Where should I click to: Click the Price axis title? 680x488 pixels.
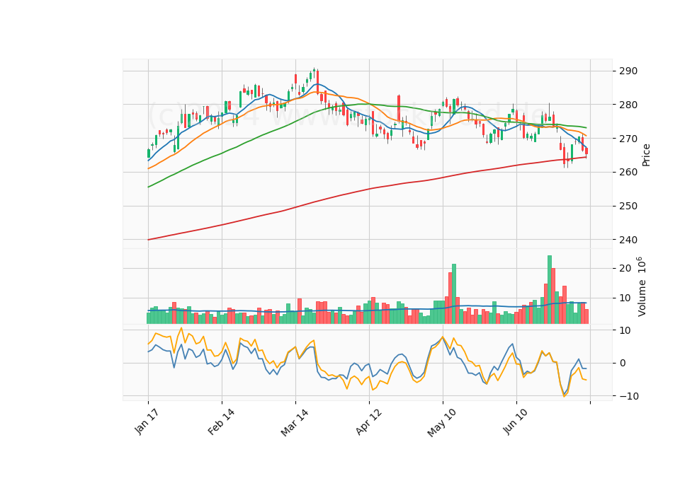pyautogui.click(x=646, y=155)
